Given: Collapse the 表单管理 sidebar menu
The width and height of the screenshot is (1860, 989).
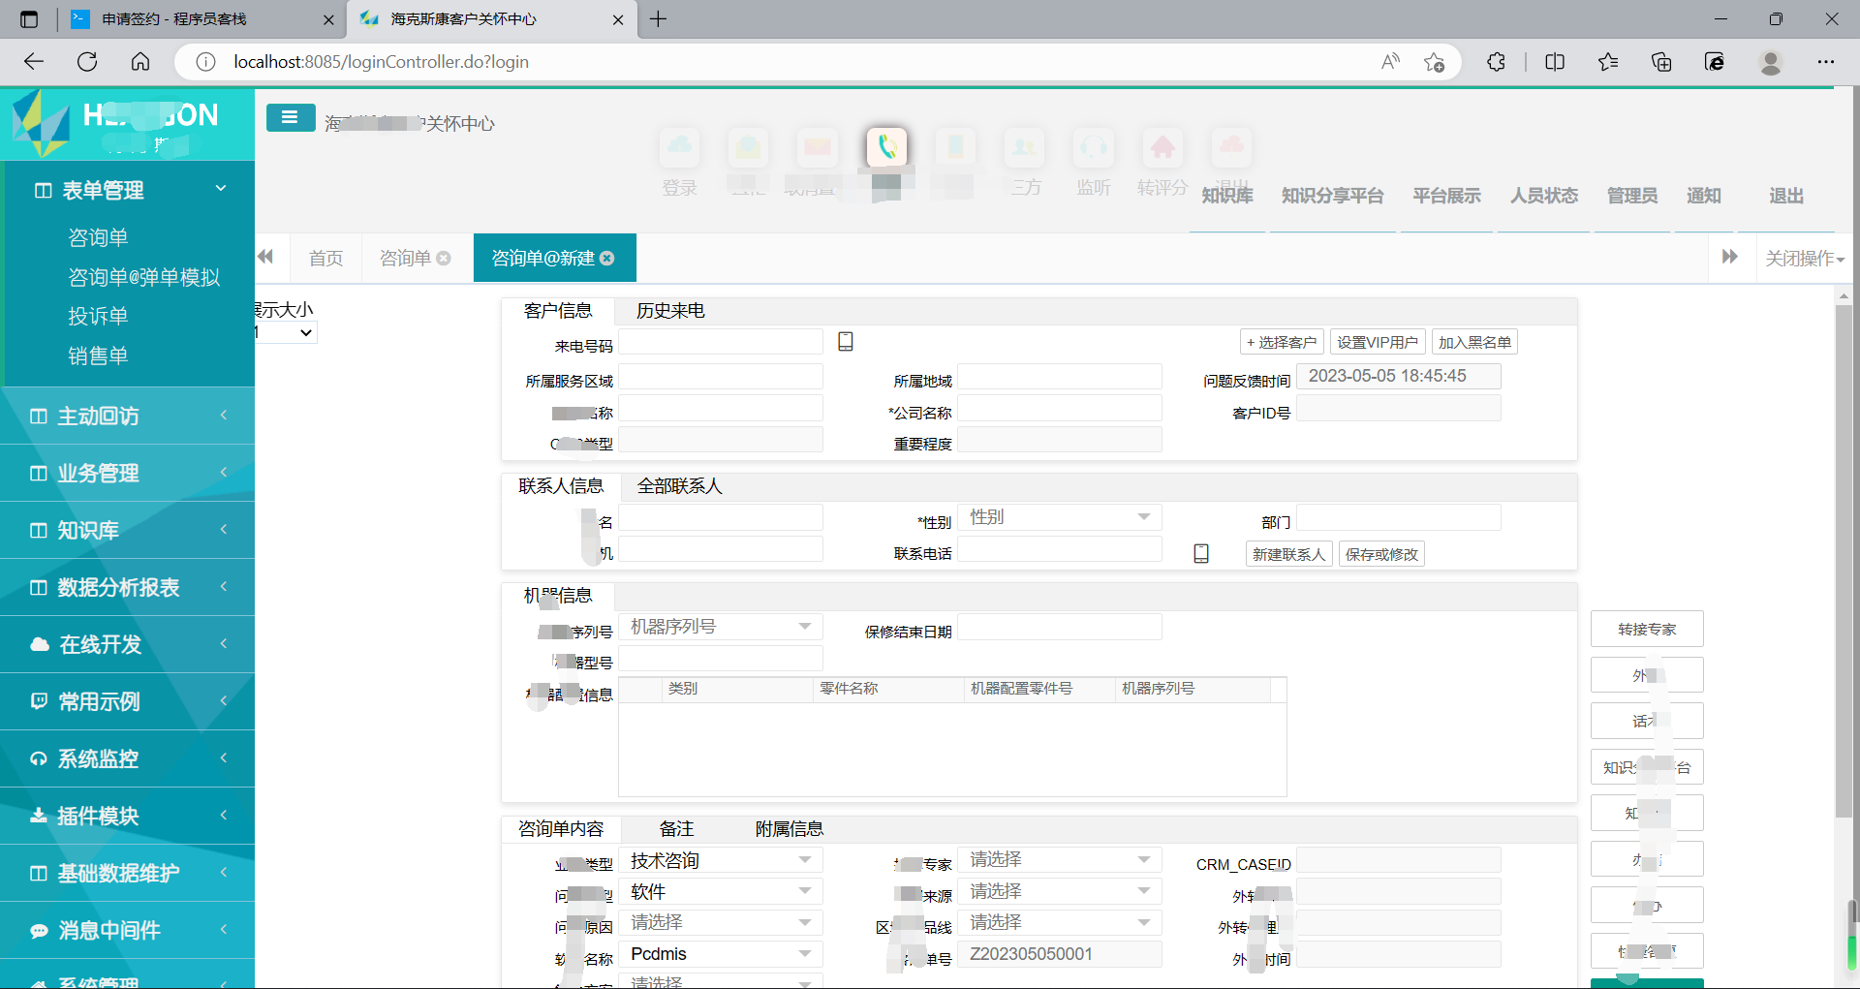Looking at the screenshot, I should 128,190.
